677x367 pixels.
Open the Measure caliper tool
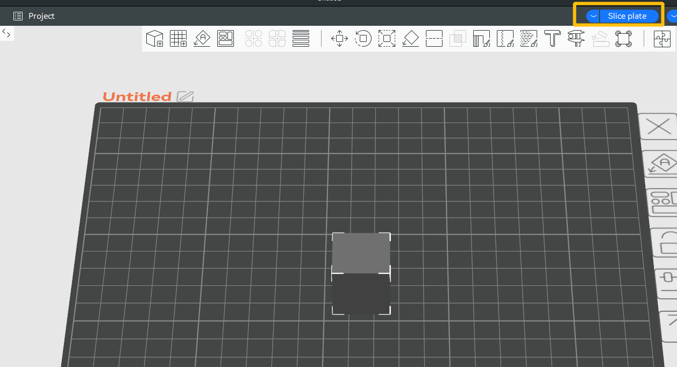click(x=576, y=39)
